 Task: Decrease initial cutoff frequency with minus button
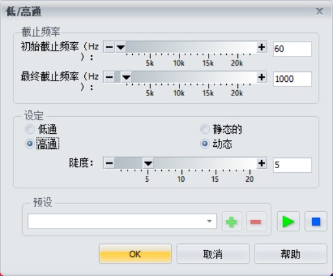[109, 47]
